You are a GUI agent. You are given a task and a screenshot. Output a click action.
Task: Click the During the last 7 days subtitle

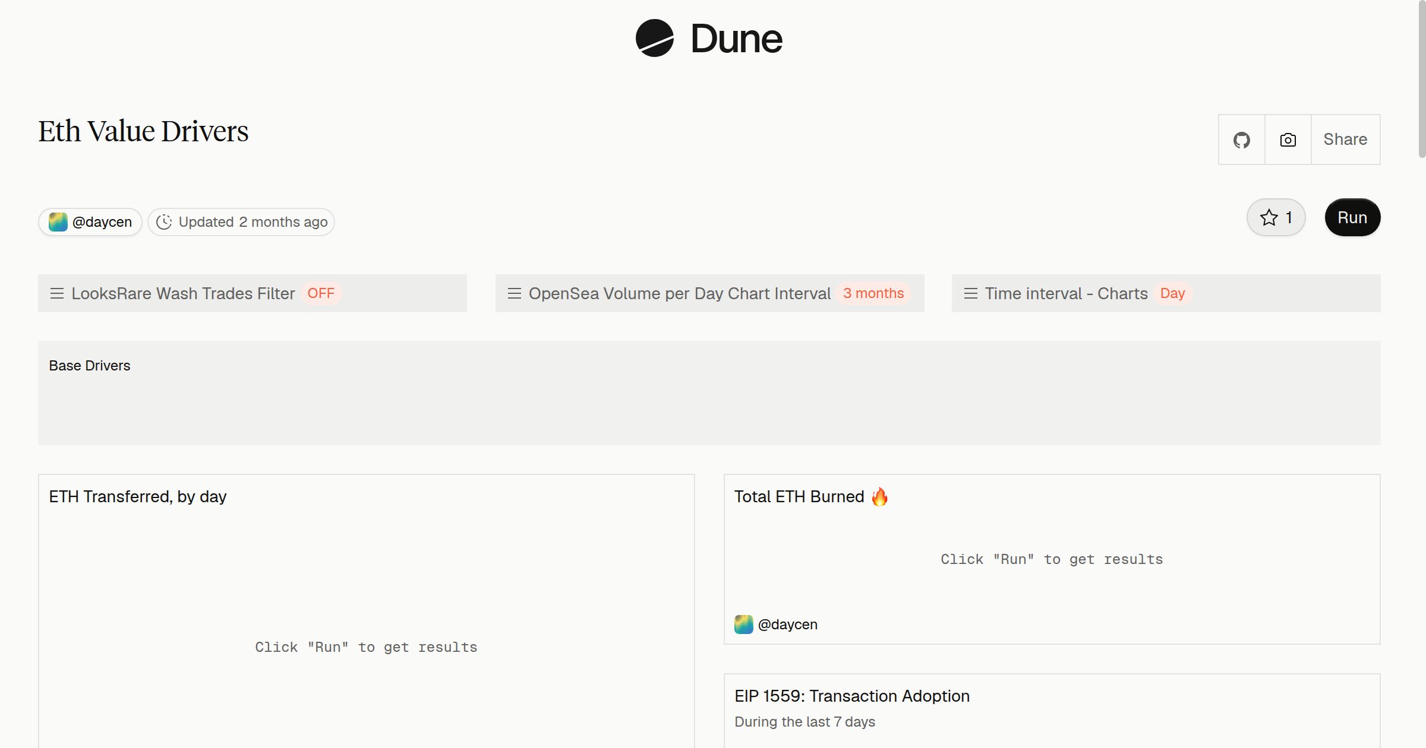805,722
